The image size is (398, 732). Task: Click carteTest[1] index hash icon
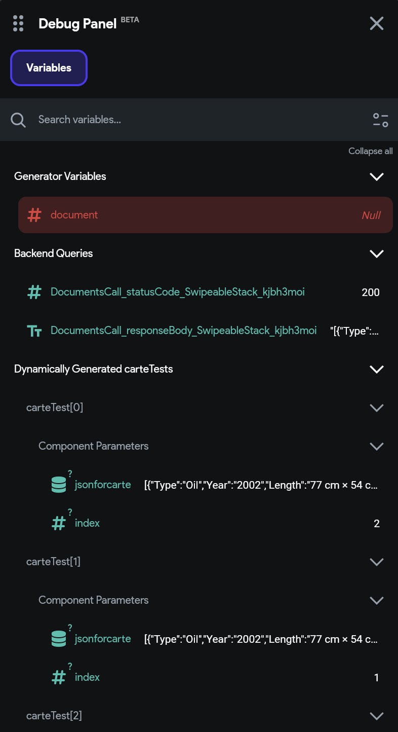pyautogui.click(x=59, y=677)
